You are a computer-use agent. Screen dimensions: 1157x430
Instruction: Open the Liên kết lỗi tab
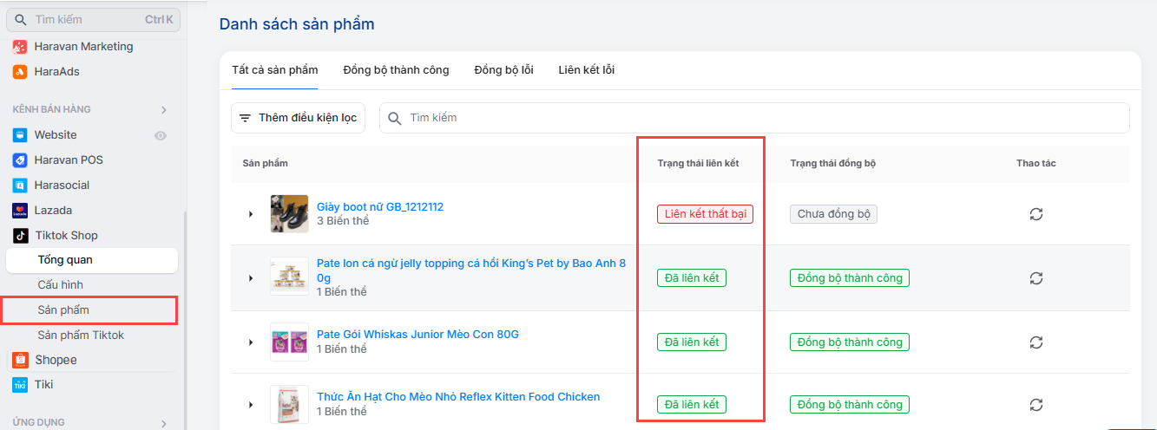pyautogui.click(x=586, y=70)
